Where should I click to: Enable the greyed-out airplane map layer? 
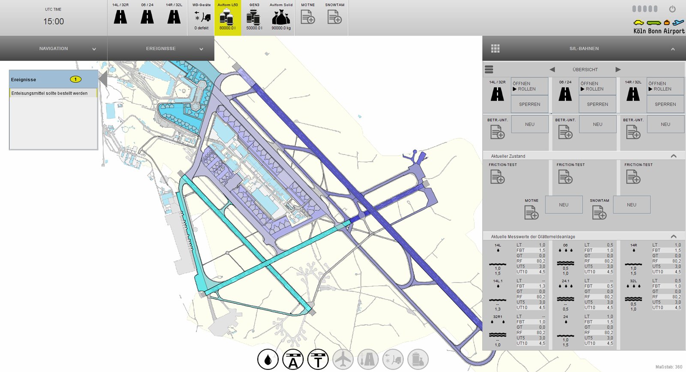coord(343,360)
